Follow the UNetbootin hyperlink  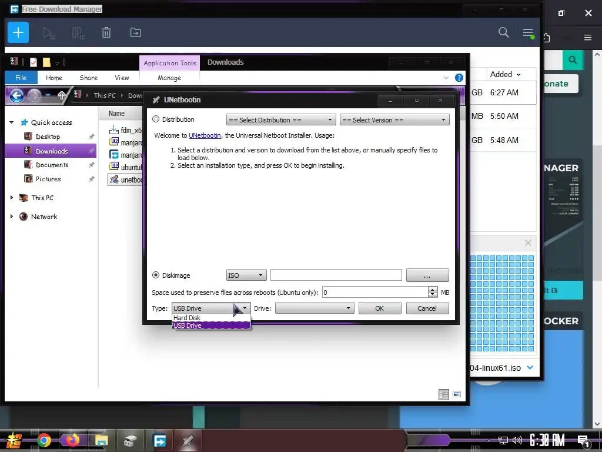(205, 135)
